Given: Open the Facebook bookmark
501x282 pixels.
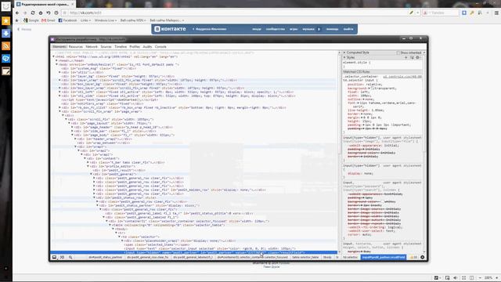Looking at the screenshot, I should (67, 20).
